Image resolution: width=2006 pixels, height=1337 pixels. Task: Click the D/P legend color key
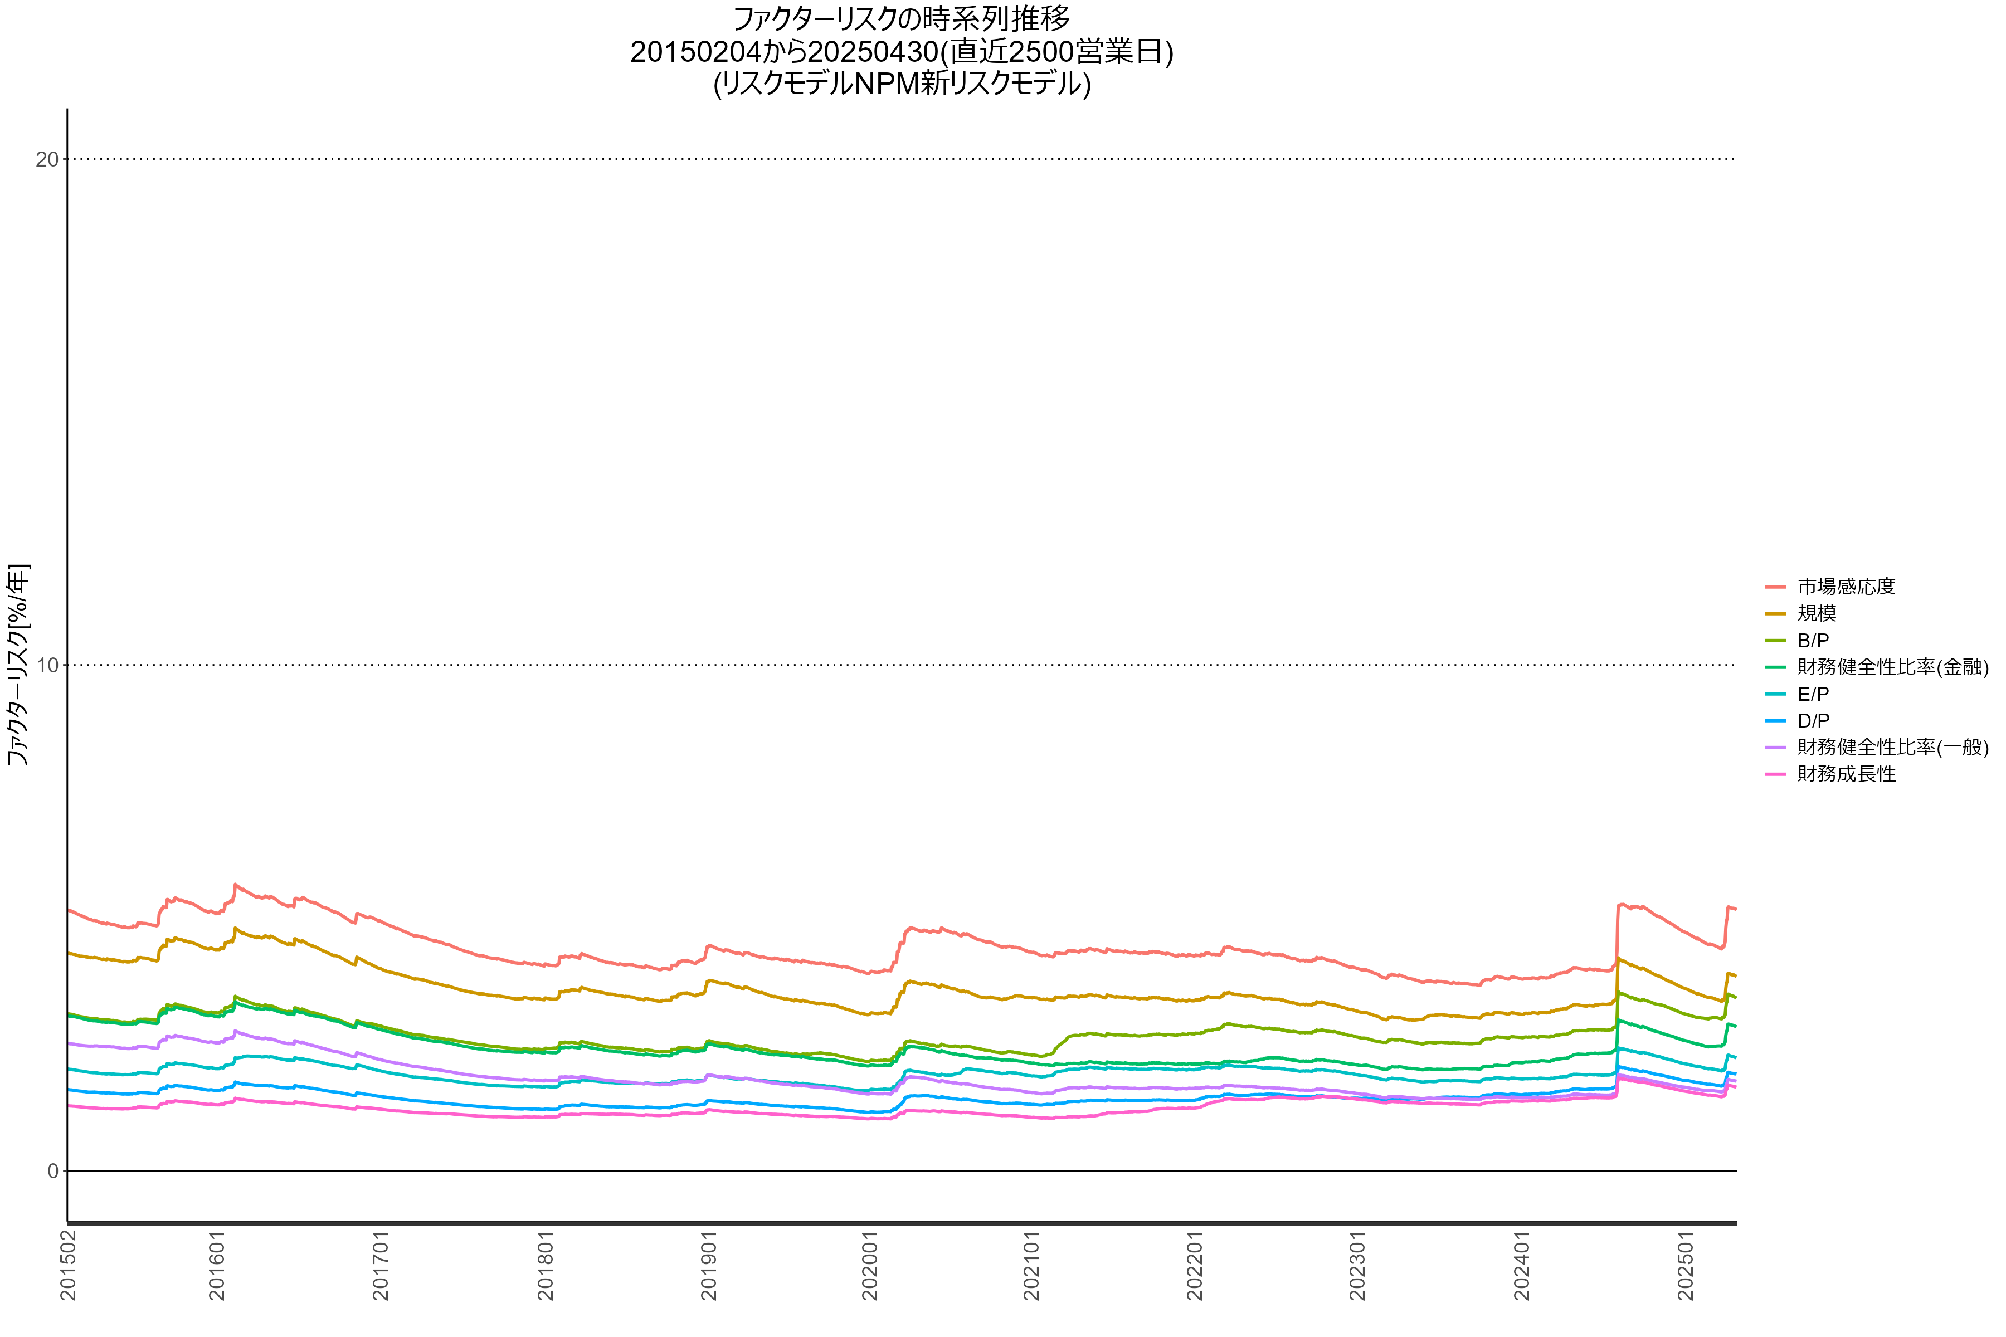[1775, 720]
